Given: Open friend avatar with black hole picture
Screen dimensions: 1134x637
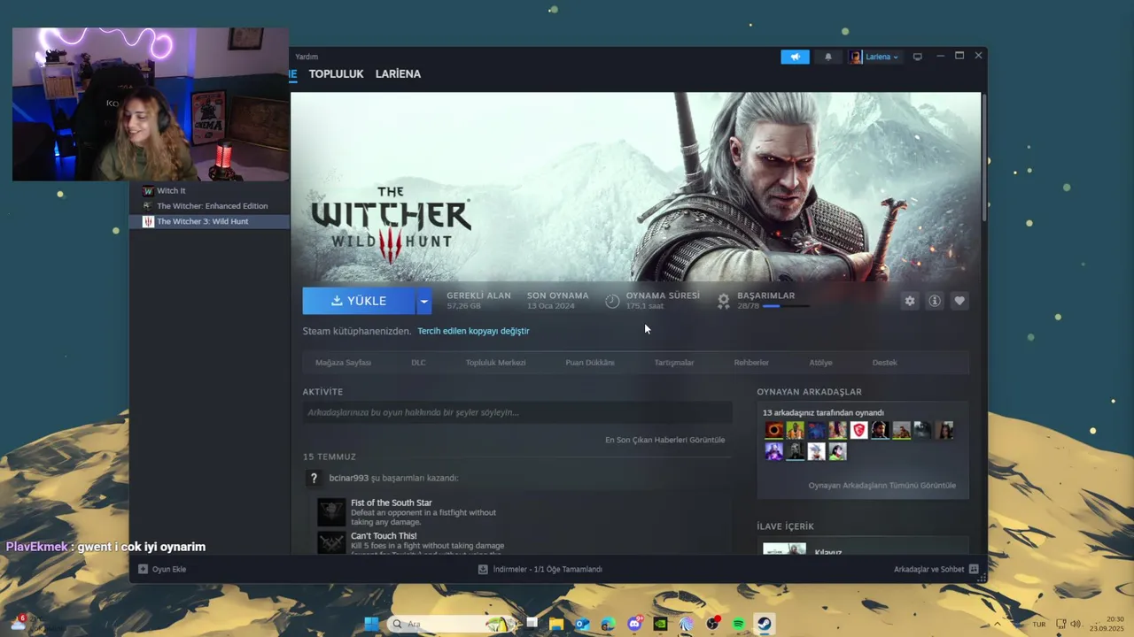Looking at the screenshot, I should (x=774, y=430).
